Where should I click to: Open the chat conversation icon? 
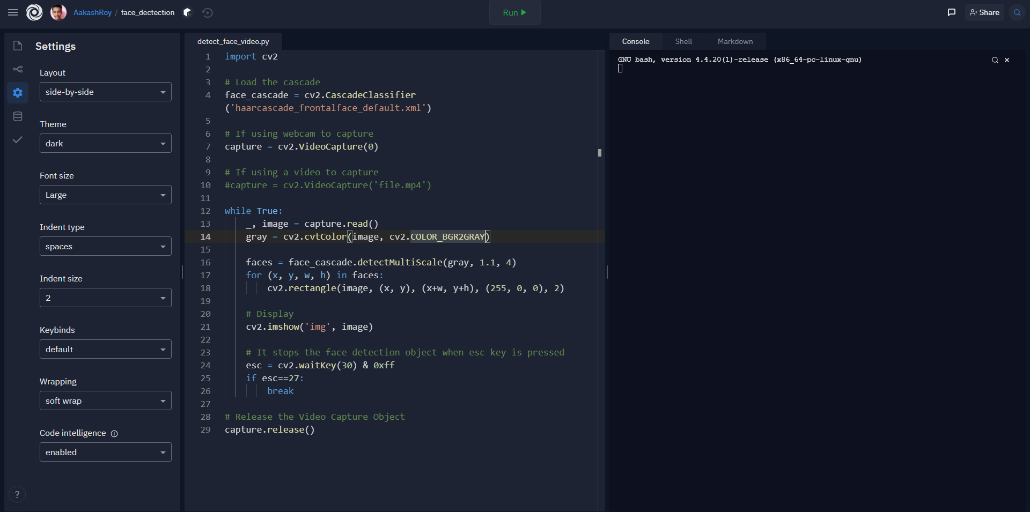[952, 12]
